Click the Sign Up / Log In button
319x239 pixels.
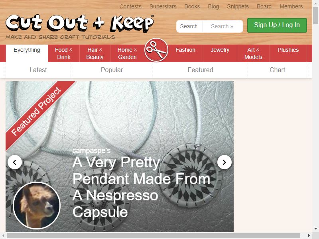coord(277,25)
